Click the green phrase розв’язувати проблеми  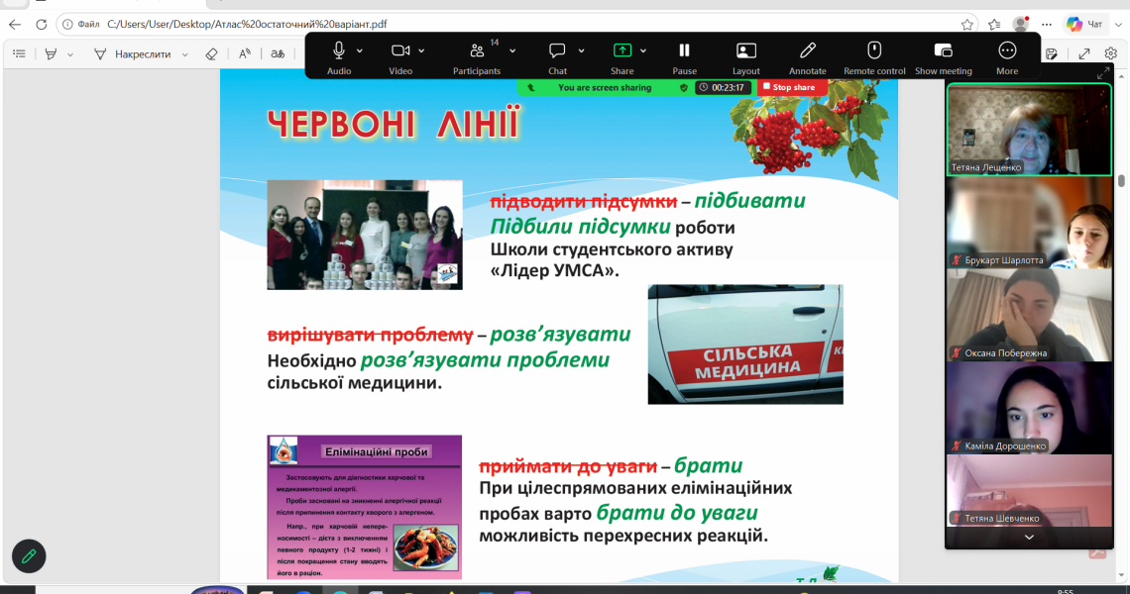(485, 360)
